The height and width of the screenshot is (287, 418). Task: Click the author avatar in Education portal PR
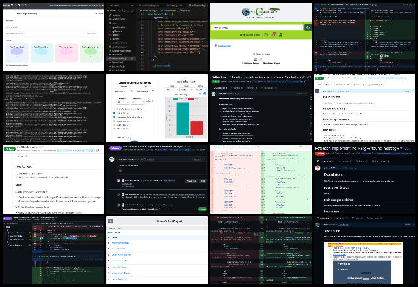click(x=213, y=94)
